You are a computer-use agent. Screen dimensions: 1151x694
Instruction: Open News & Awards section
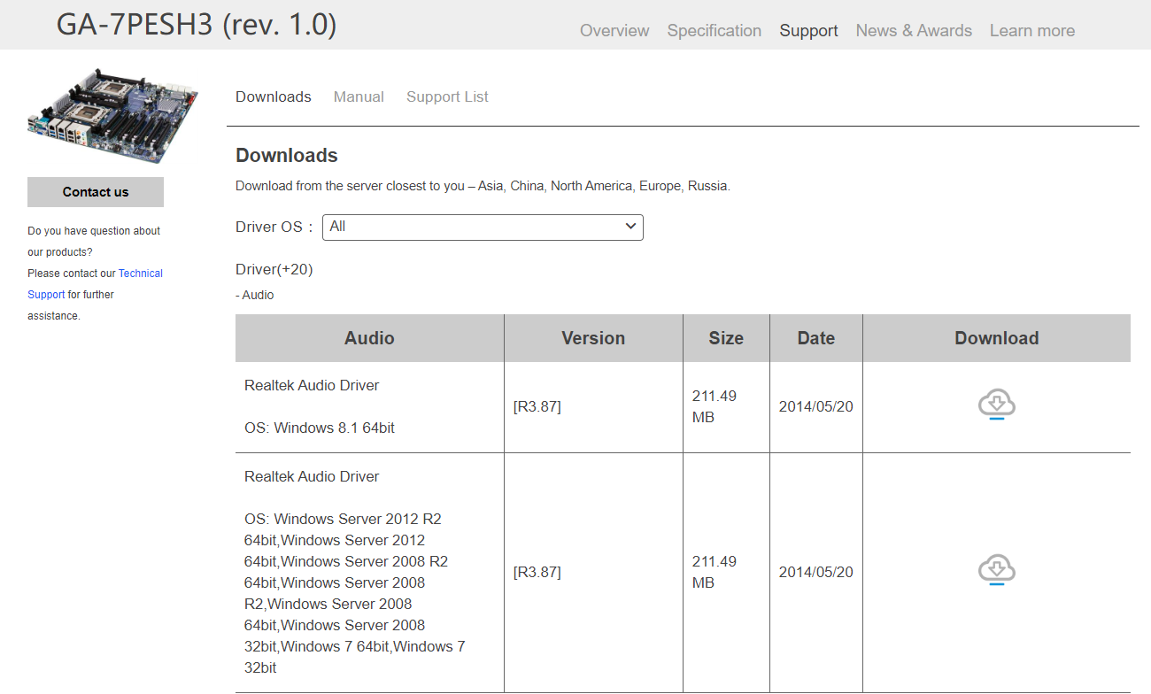914,30
